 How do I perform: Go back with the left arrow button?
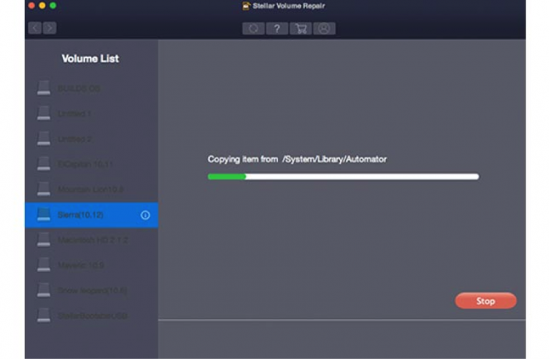(34, 28)
